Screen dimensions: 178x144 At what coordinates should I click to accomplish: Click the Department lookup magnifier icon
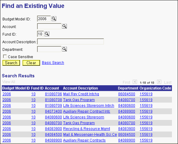(64, 49)
